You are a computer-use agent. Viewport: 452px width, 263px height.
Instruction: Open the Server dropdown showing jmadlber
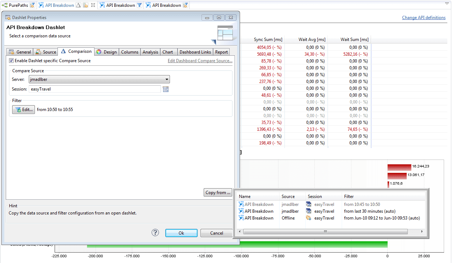pyautogui.click(x=99, y=79)
